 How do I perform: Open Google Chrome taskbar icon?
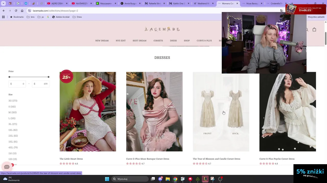point(175,179)
